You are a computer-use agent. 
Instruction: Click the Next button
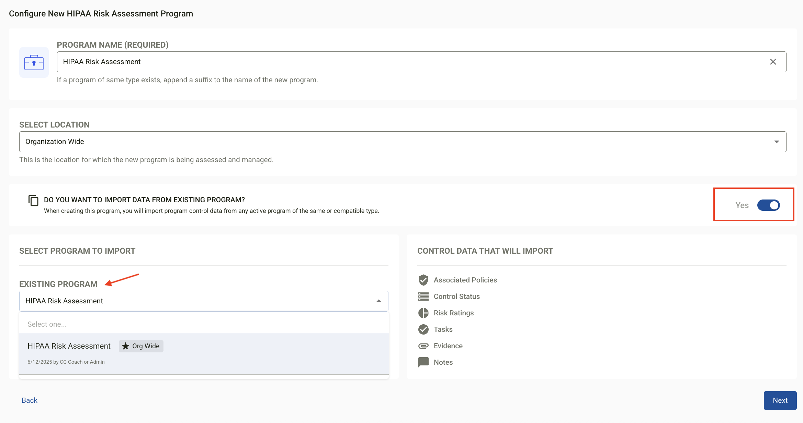click(x=780, y=400)
